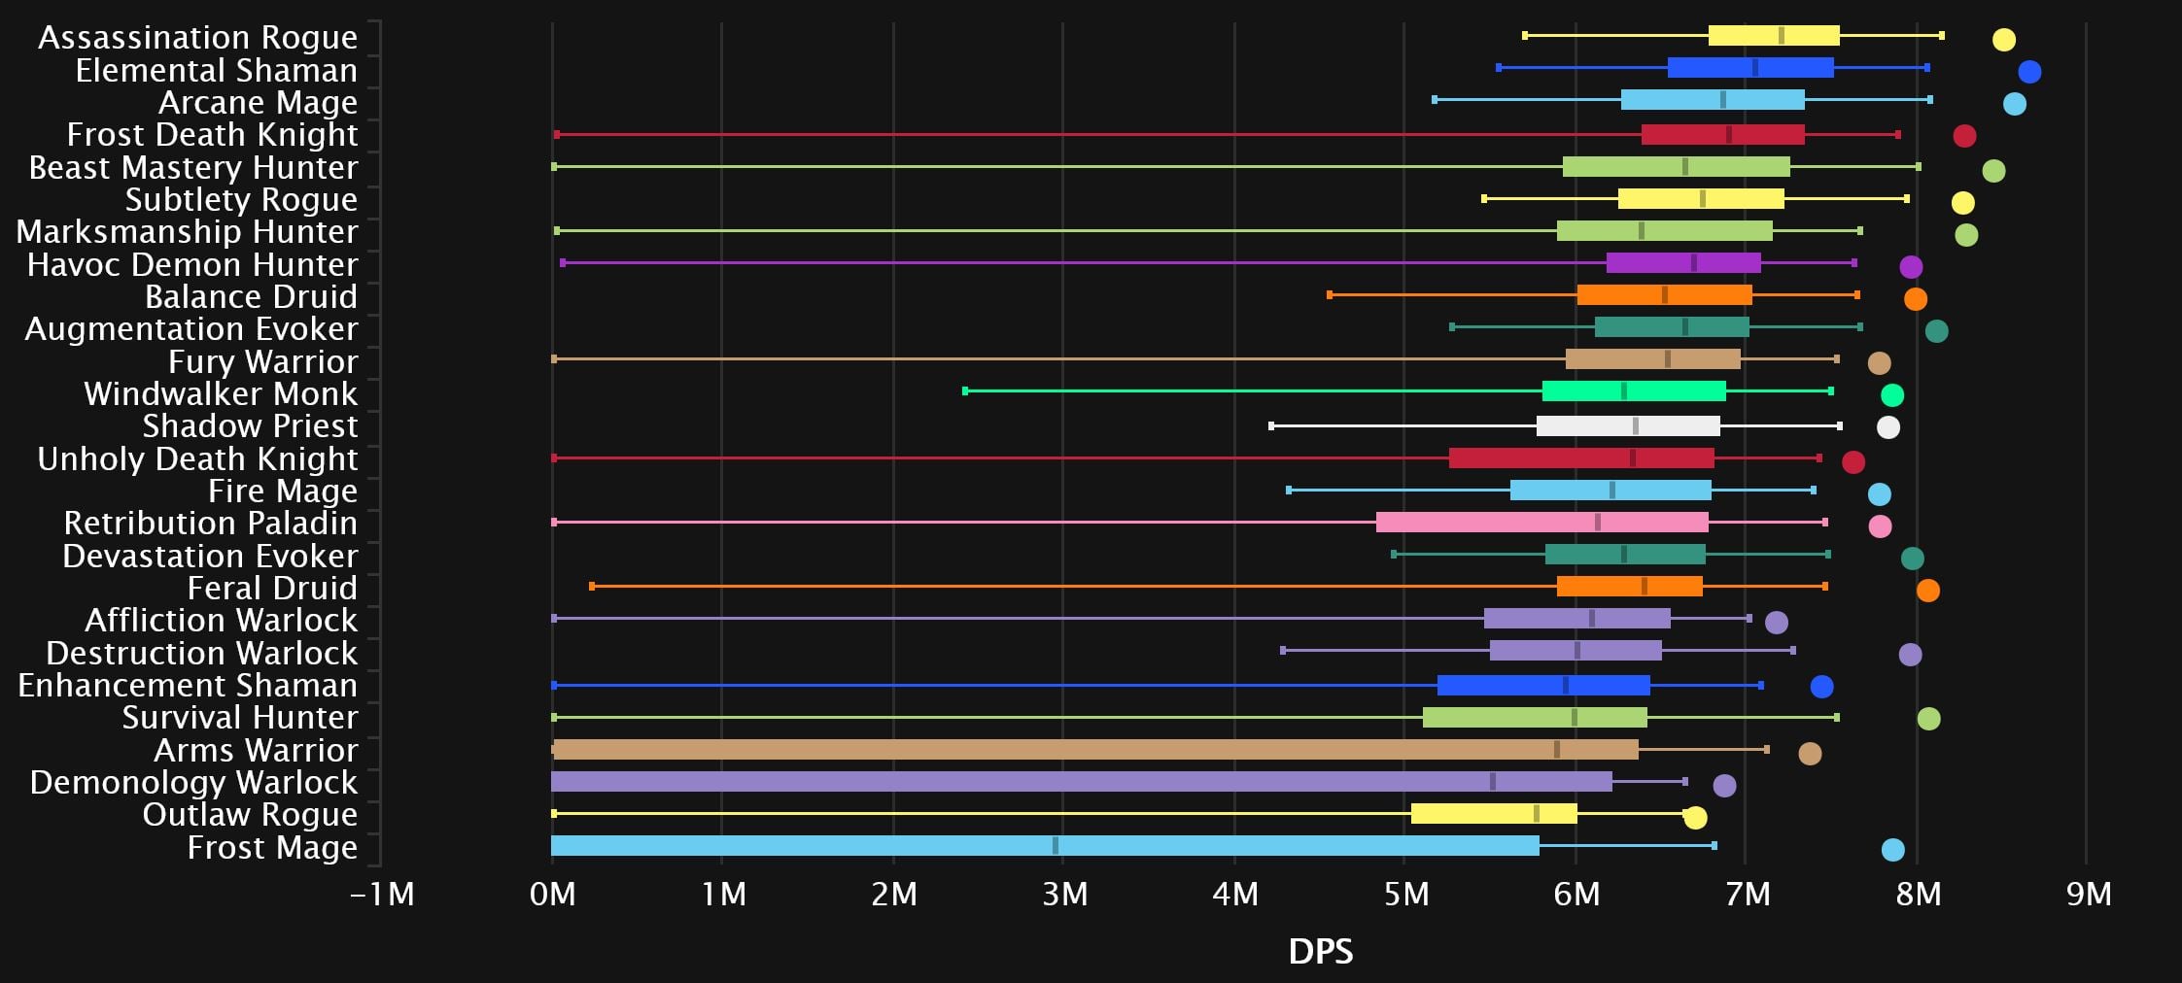Screen dimensions: 2182x983
Task: Click the 5M x-axis tick label
Action: tap(1405, 894)
